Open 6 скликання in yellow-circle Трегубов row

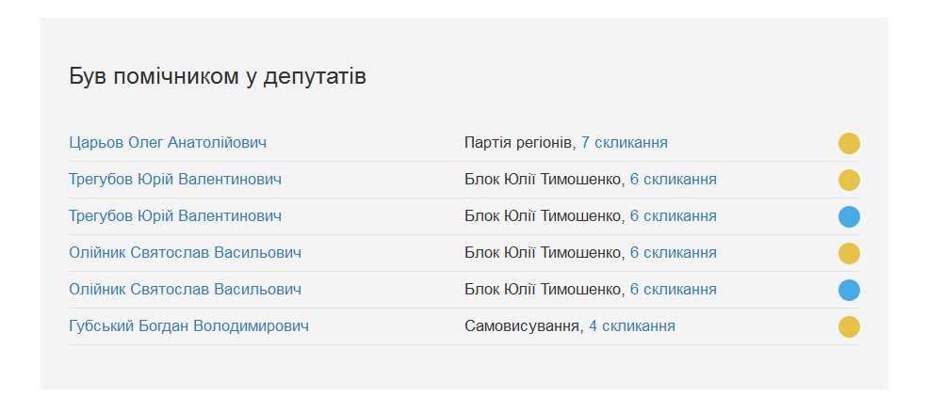click(674, 180)
